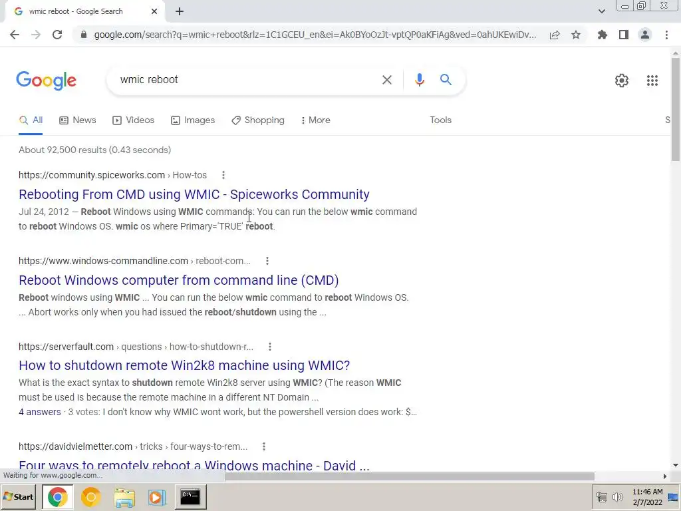Image resolution: width=681 pixels, height=511 pixels.
Task: Open 'How to shutdown remote Win2k8 machine' link
Action: pos(184,365)
